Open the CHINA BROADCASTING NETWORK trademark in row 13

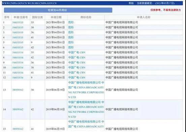(86, 90)
